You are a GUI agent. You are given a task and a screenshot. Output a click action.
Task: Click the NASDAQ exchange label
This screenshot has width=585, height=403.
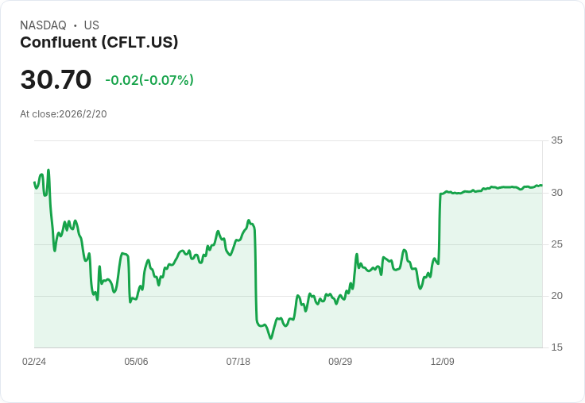click(x=43, y=25)
